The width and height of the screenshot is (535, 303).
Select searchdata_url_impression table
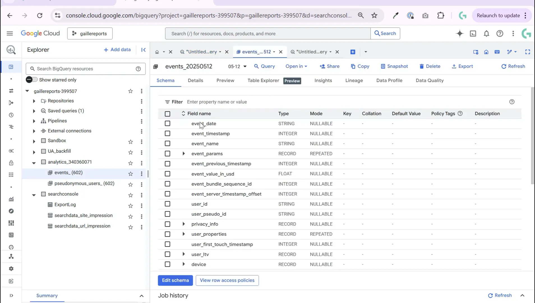pos(82,226)
